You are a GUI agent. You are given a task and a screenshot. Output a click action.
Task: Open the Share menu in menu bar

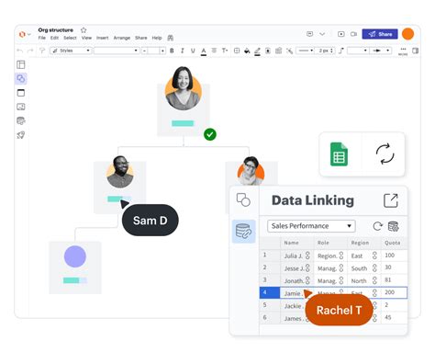point(141,38)
